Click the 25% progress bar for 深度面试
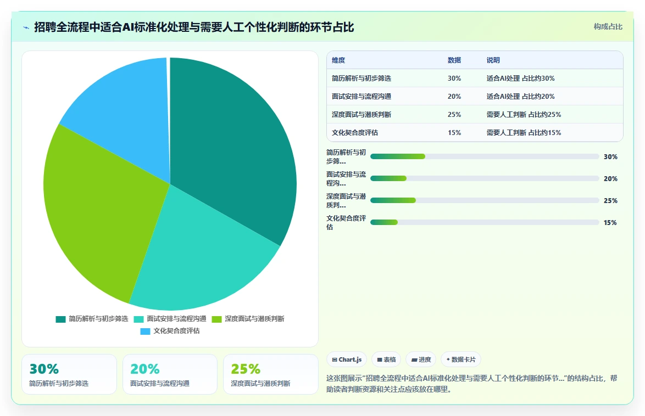Image resolution: width=645 pixels, height=416 pixels. pyautogui.click(x=485, y=201)
